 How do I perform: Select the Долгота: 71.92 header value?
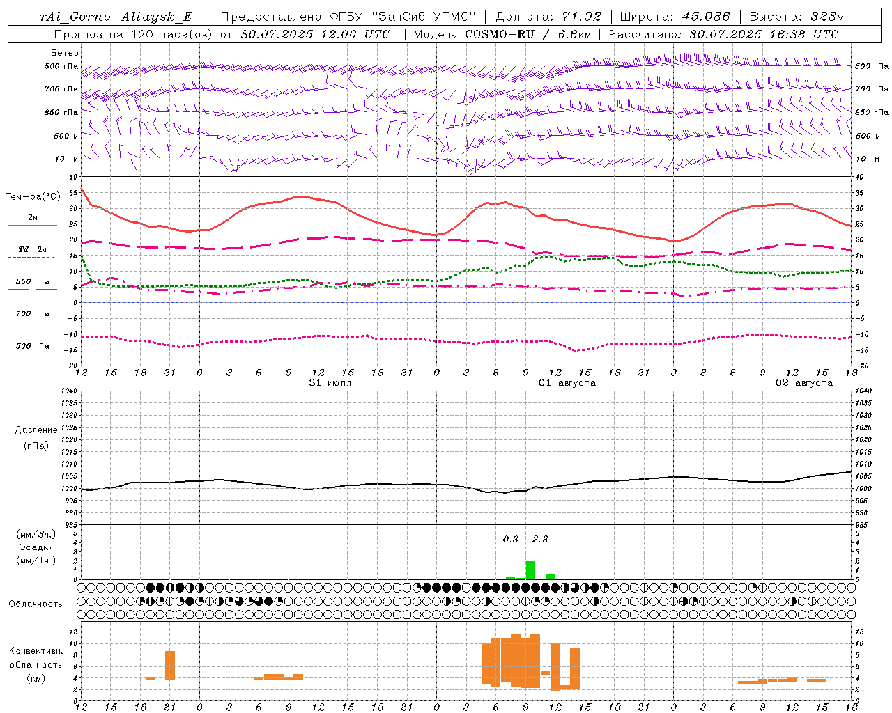click(x=548, y=17)
